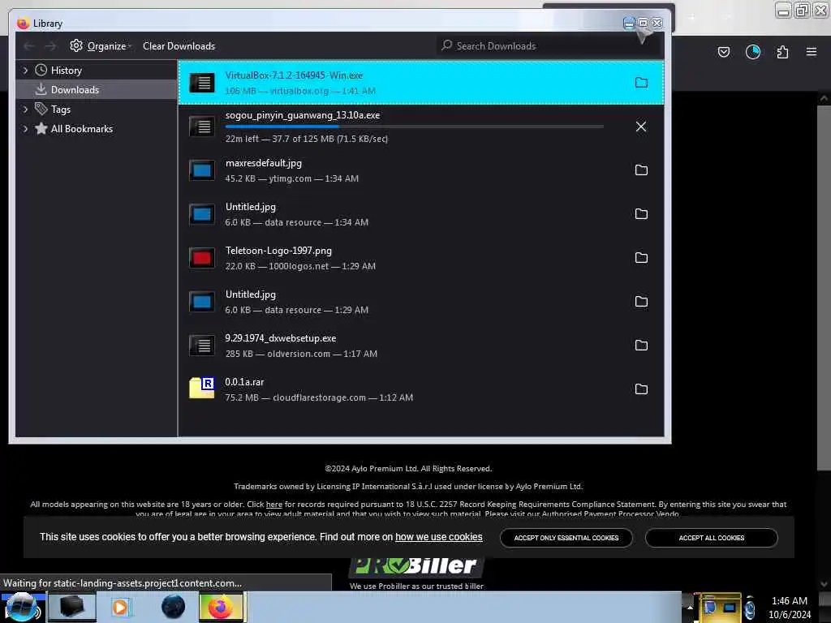Screen dimensions: 831x623
Task: Show hidden system tray icons
Action: [690, 607]
